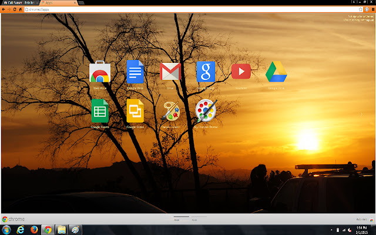
Task: Close the Apps tab
Action: (75, 2)
